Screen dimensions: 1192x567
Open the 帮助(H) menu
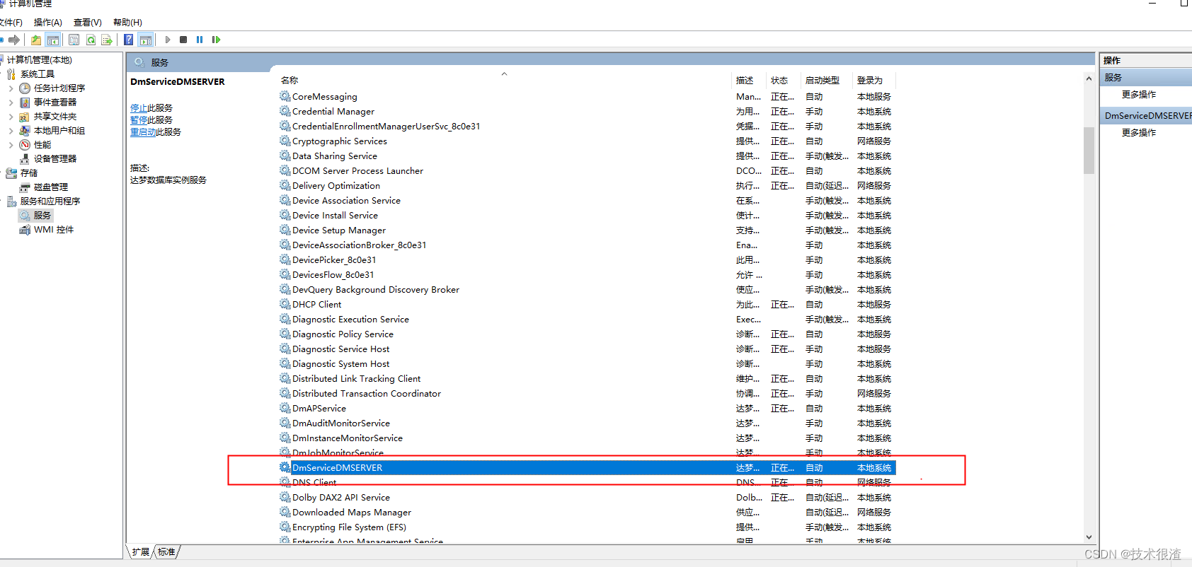127,23
